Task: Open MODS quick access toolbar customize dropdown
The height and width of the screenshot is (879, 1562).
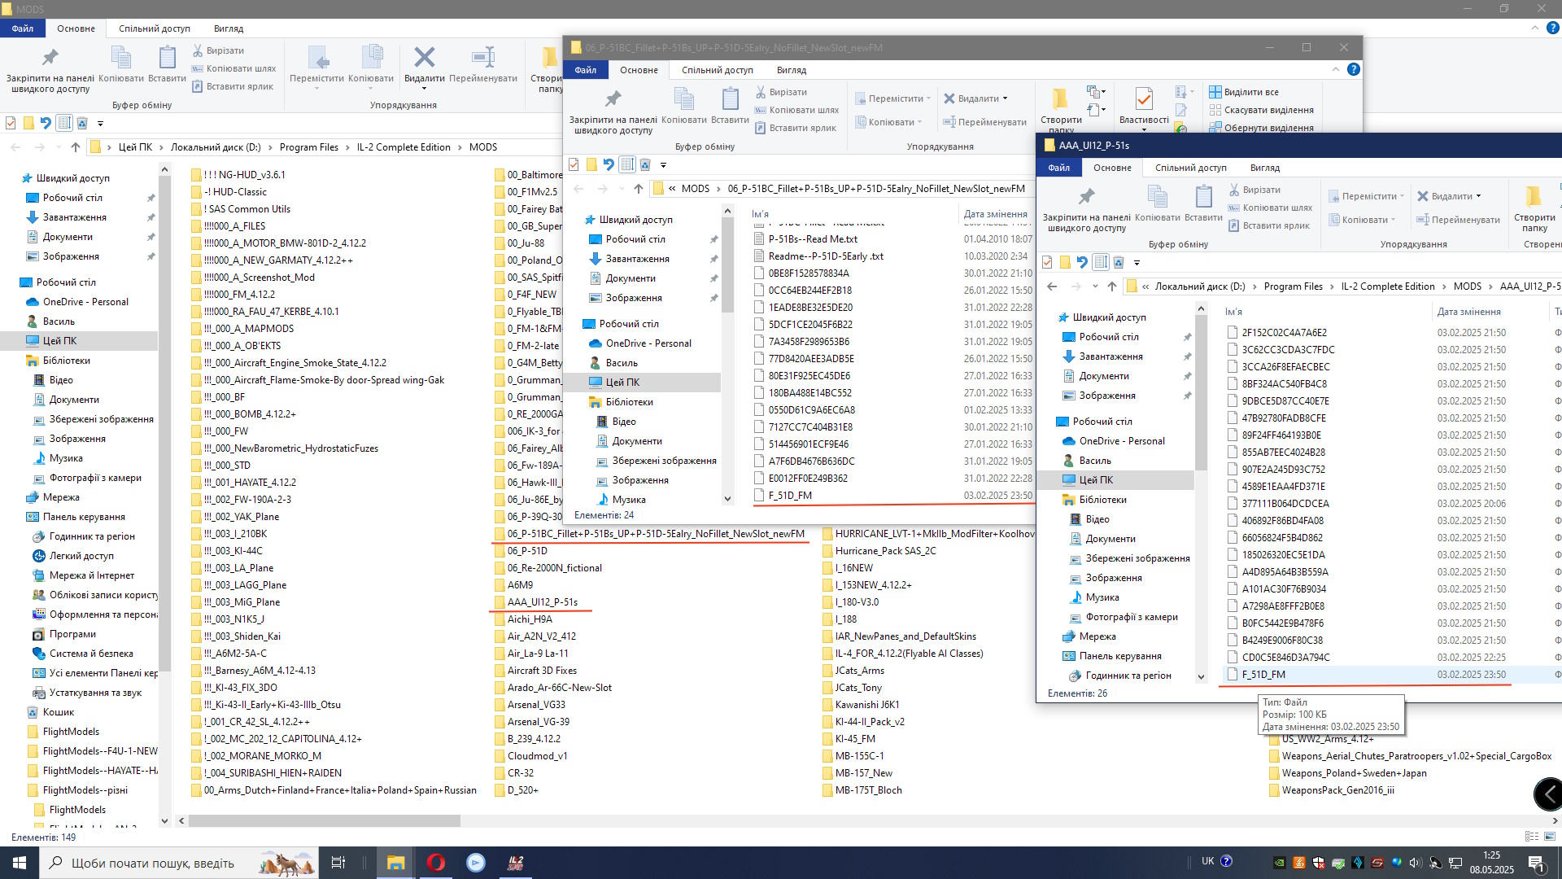Action: click(100, 124)
